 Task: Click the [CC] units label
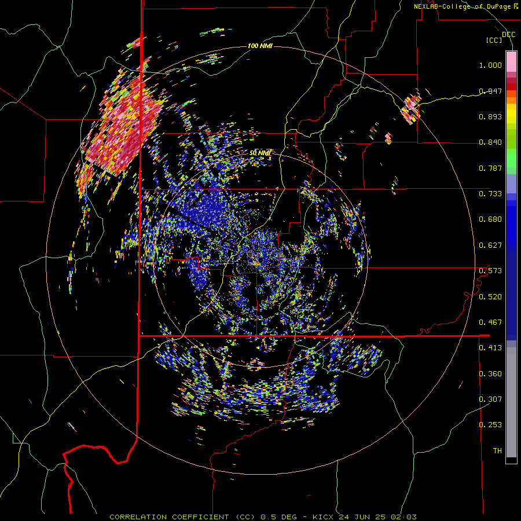(x=494, y=40)
